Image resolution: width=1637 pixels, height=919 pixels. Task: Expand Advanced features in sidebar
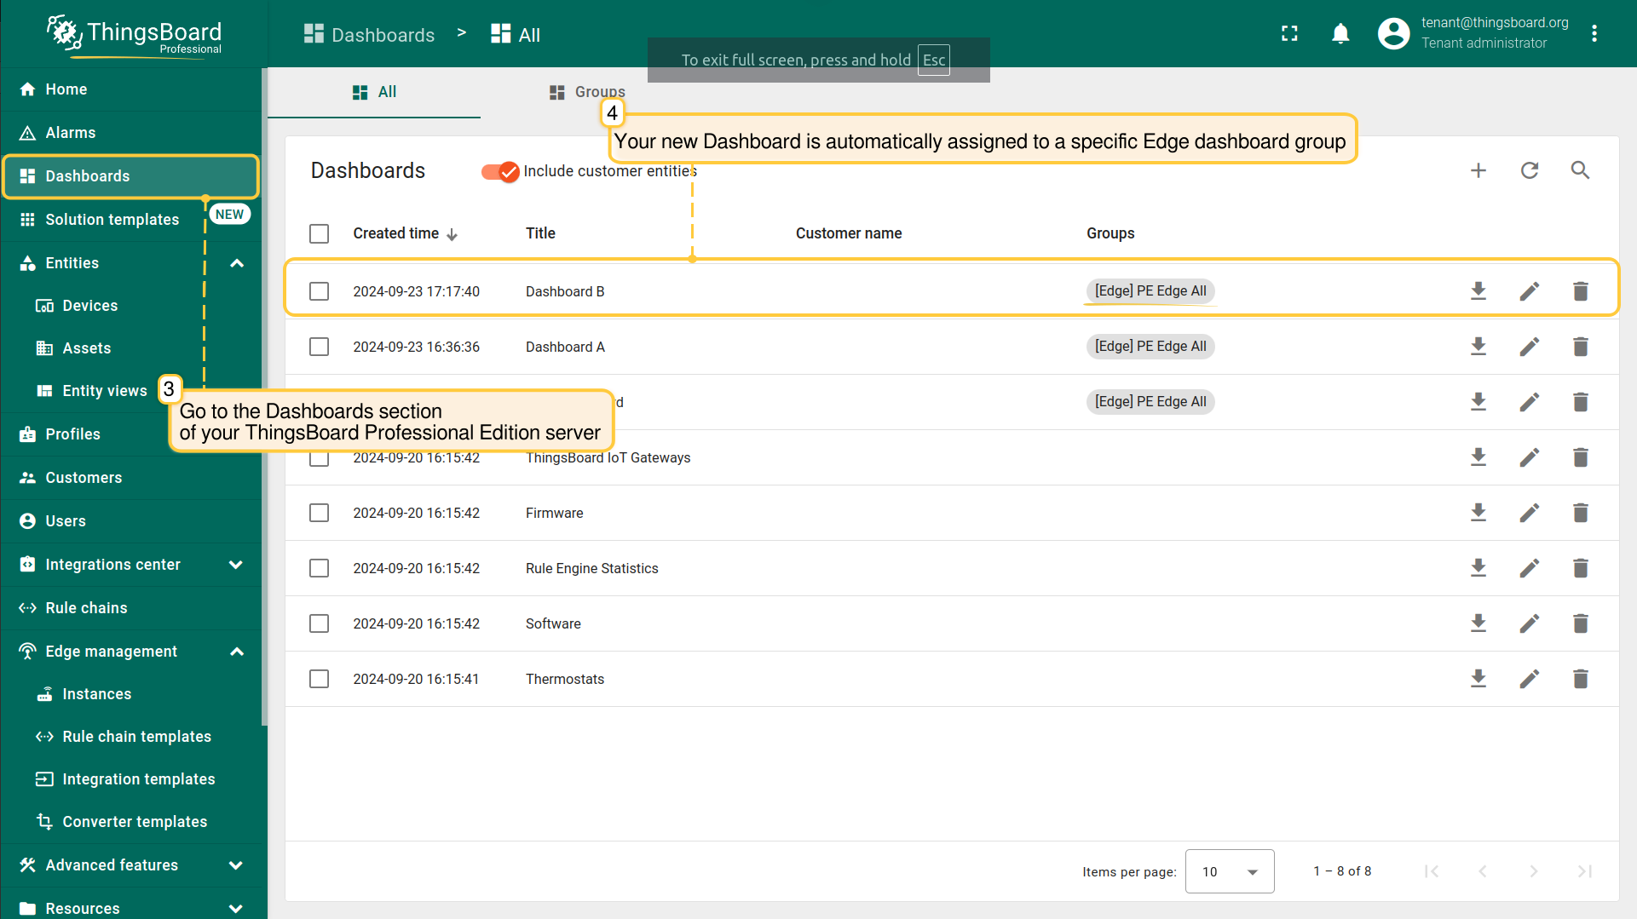coord(236,865)
